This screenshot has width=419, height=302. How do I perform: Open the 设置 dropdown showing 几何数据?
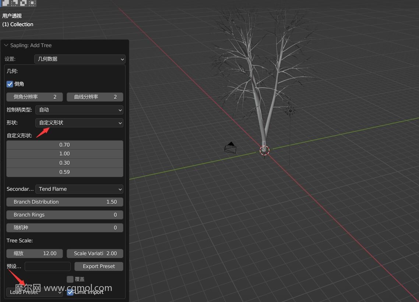pos(80,59)
